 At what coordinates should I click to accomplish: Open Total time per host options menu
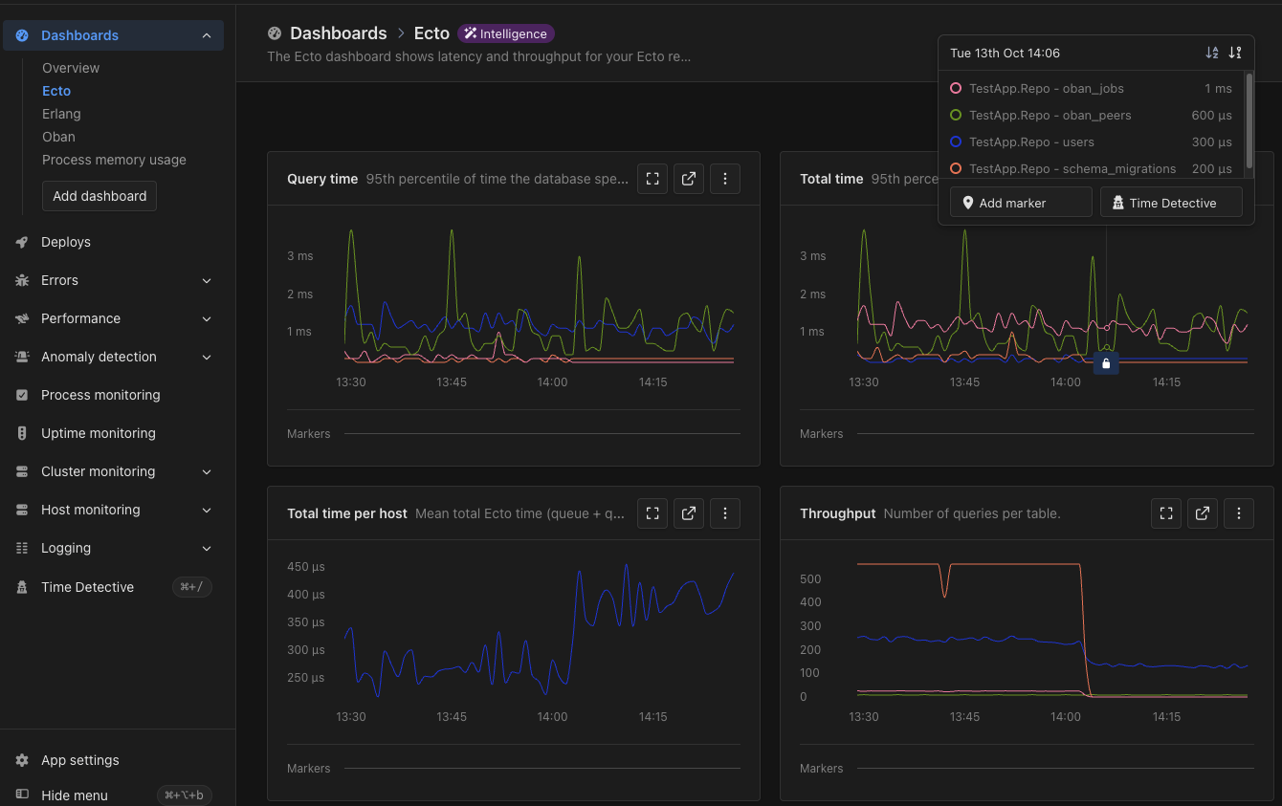point(725,513)
